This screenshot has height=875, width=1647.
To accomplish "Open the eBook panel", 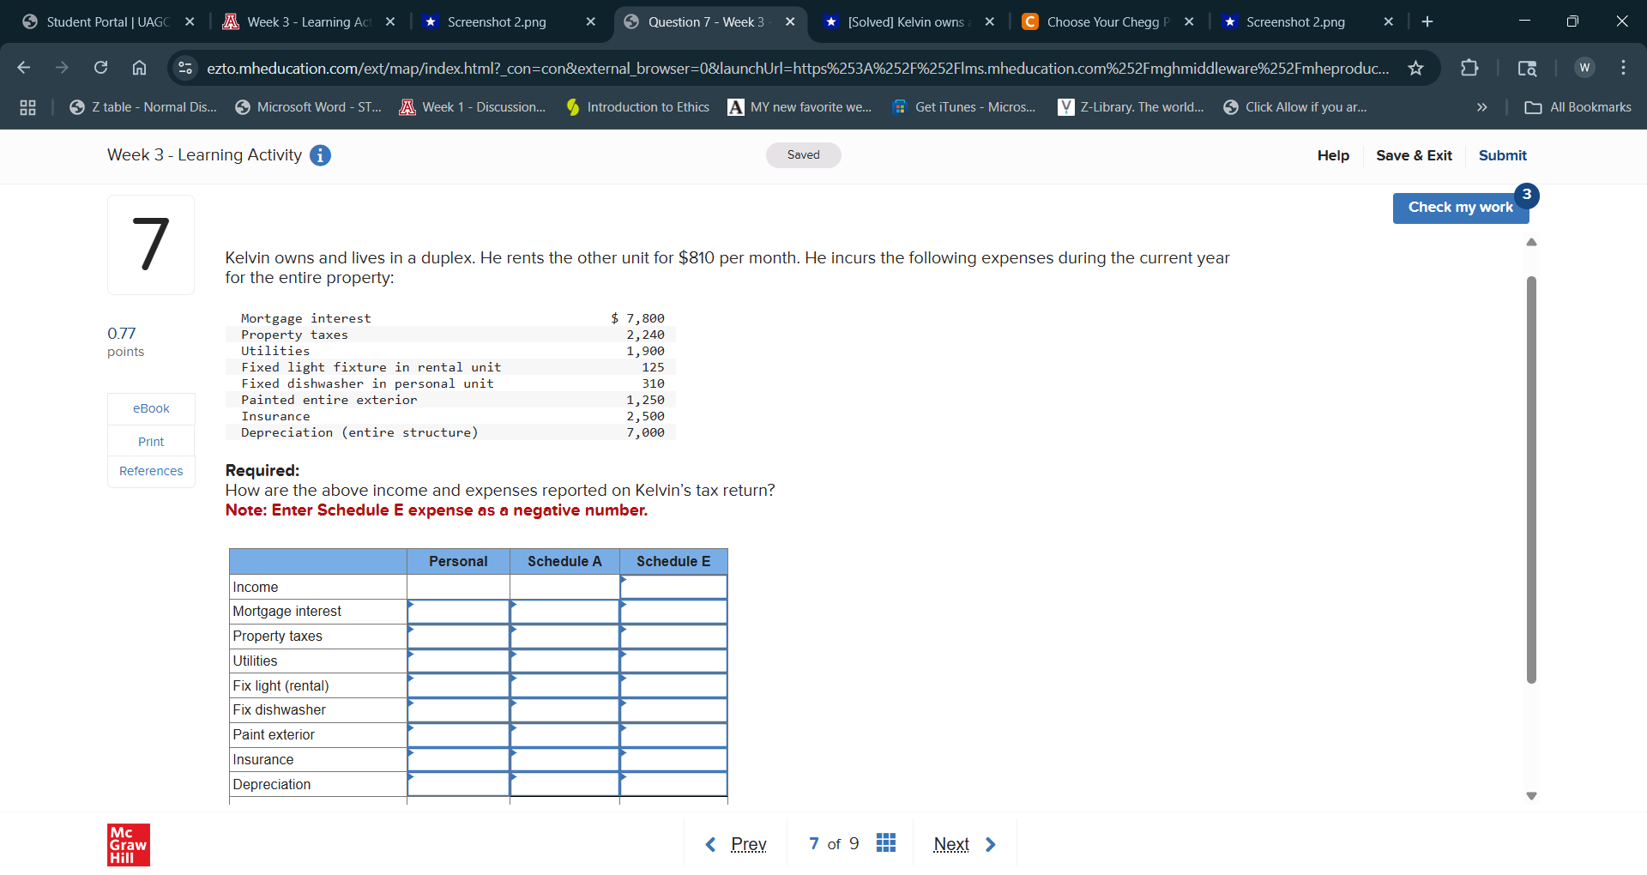I will click(x=150, y=408).
